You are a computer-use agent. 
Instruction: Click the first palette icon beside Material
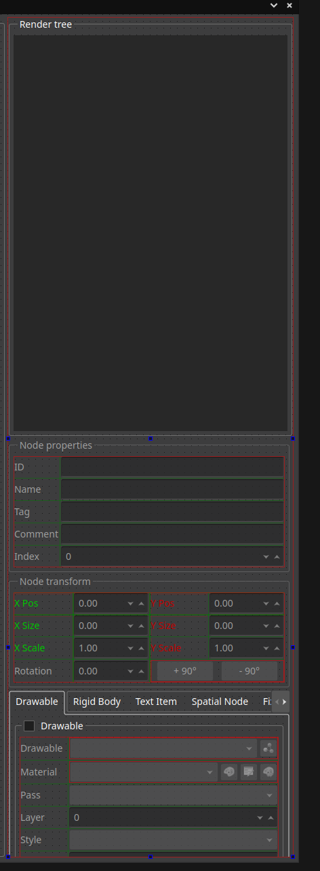229,772
